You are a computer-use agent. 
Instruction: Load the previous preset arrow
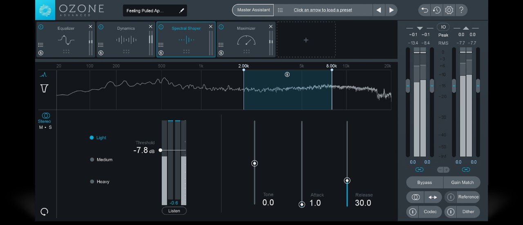point(379,10)
